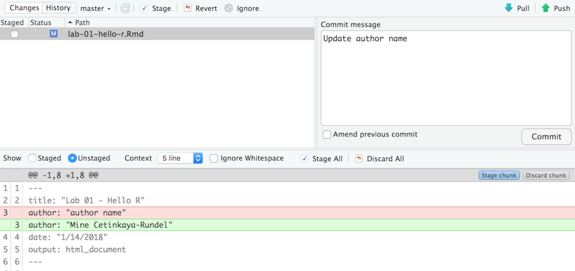Click the Stage All checkmark icon
The image size is (575, 271).
(x=305, y=158)
